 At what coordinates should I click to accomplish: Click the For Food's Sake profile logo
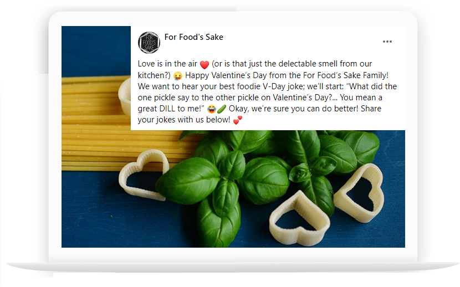click(x=149, y=43)
